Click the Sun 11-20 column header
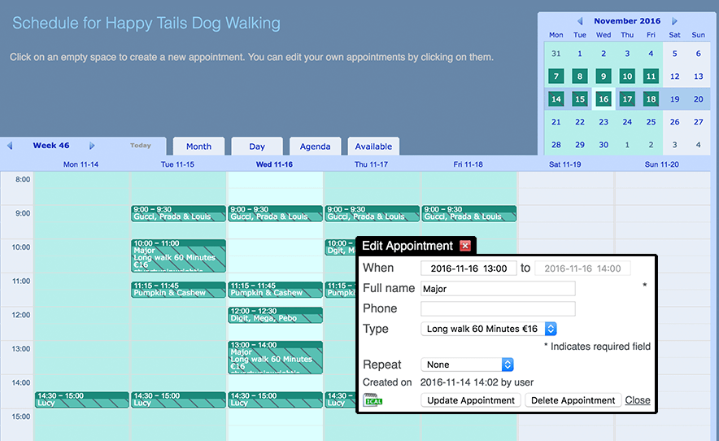The image size is (719, 441). click(662, 164)
